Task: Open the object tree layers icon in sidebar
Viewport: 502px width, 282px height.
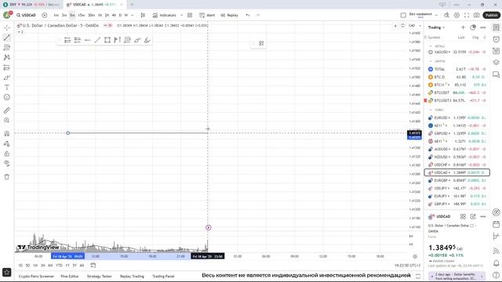Action: pos(497,63)
